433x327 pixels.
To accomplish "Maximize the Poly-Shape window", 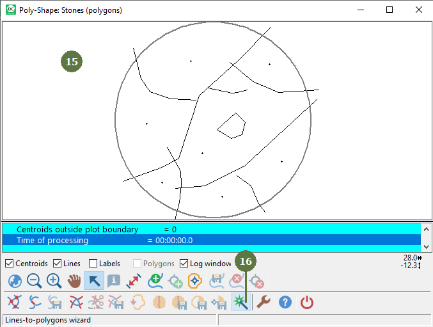I will (x=390, y=10).
